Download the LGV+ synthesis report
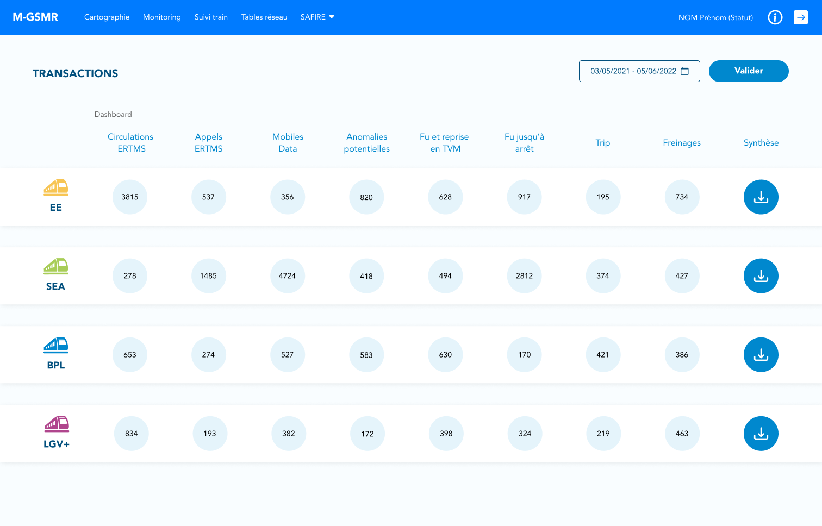The height and width of the screenshot is (526, 822). pos(761,434)
